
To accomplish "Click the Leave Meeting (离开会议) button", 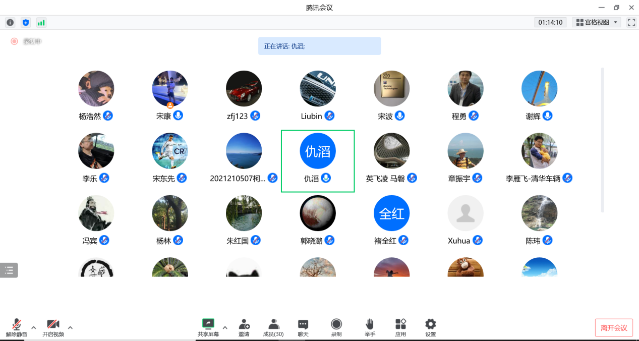I will pyautogui.click(x=614, y=328).
